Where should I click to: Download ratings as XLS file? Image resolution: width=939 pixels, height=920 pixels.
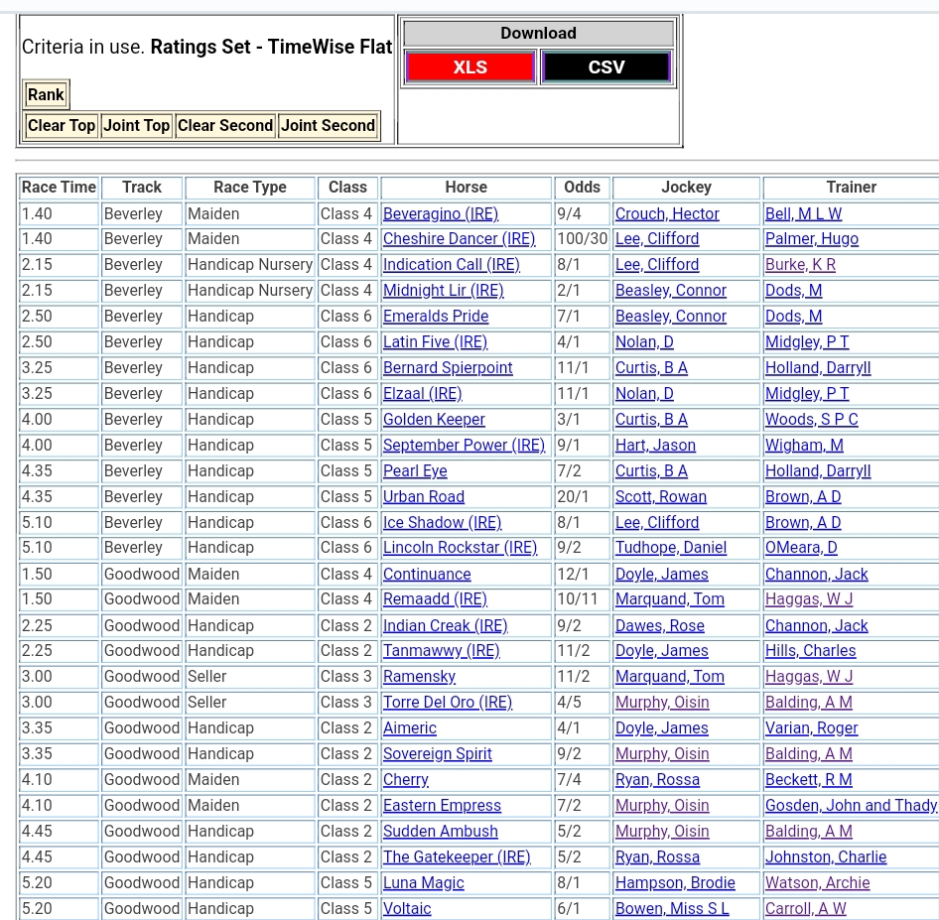pos(469,67)
